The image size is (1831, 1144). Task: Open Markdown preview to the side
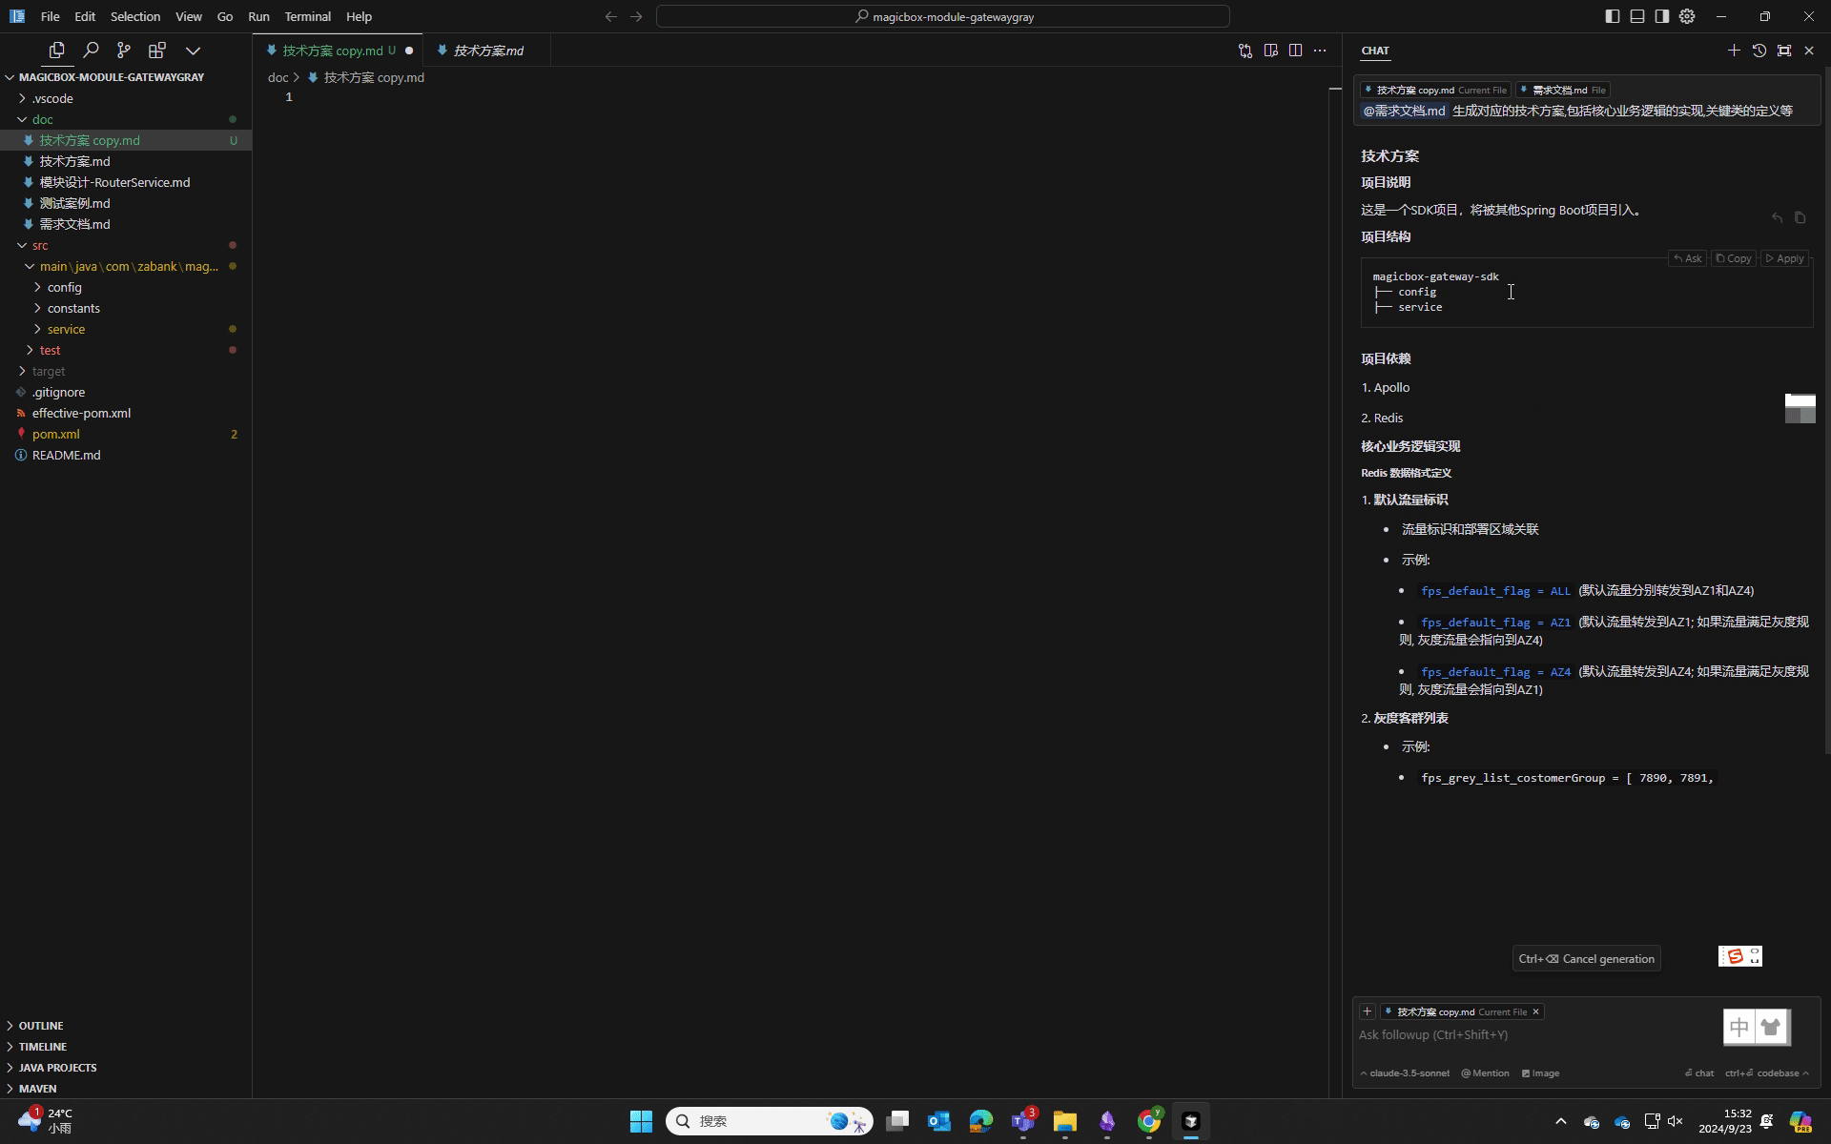1270,51
